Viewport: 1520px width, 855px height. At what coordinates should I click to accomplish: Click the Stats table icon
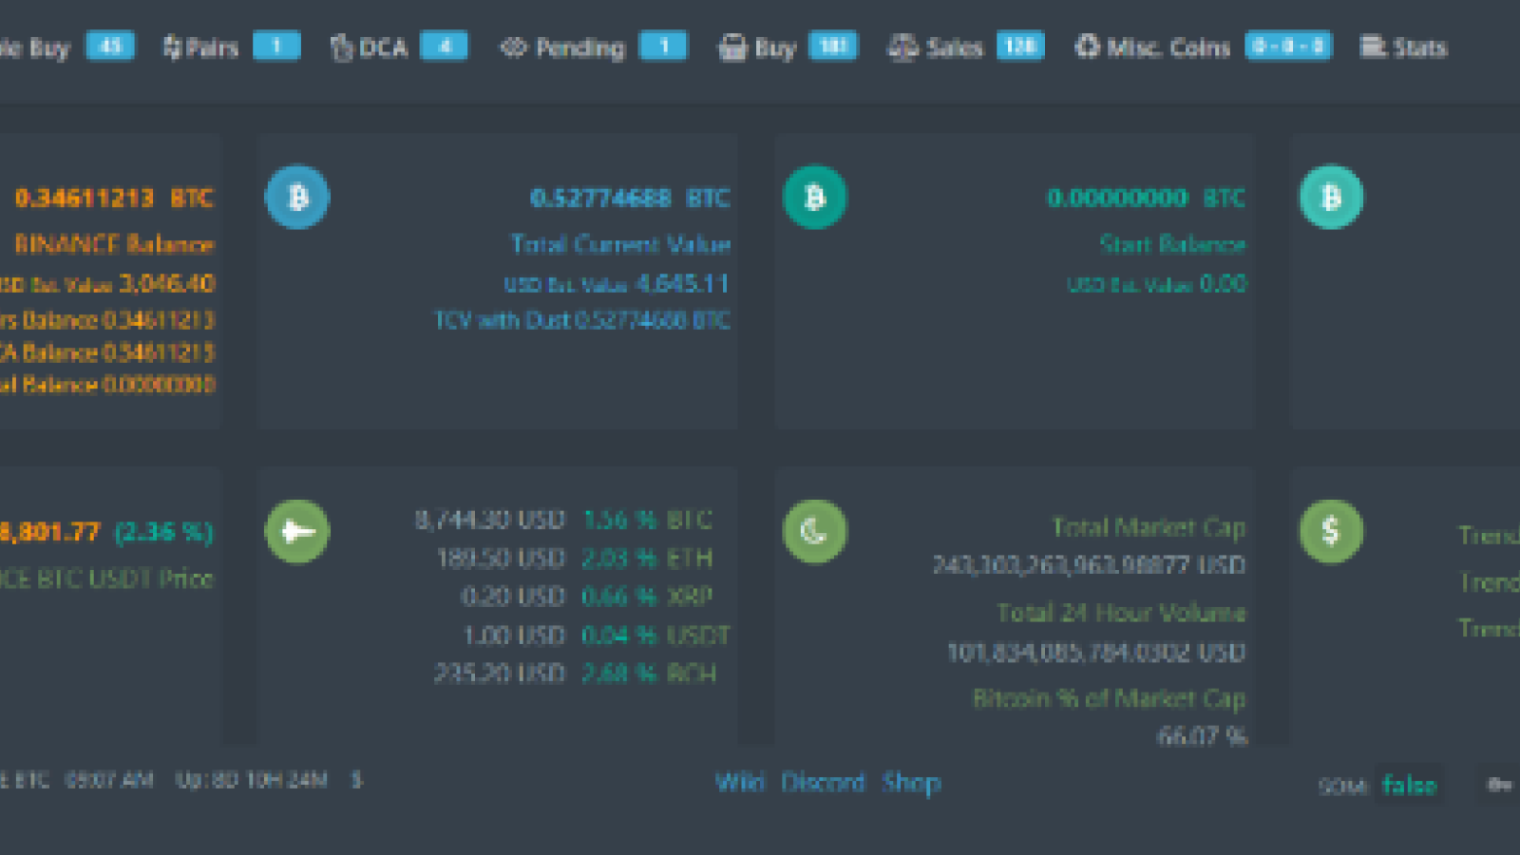coord(1373,47)
